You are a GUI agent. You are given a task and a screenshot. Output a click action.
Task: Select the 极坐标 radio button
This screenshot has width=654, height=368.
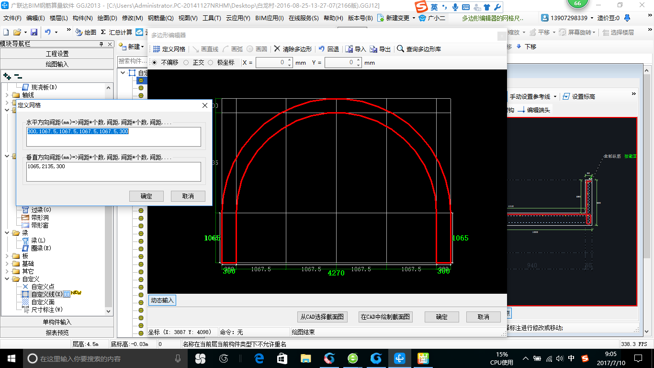210,63
